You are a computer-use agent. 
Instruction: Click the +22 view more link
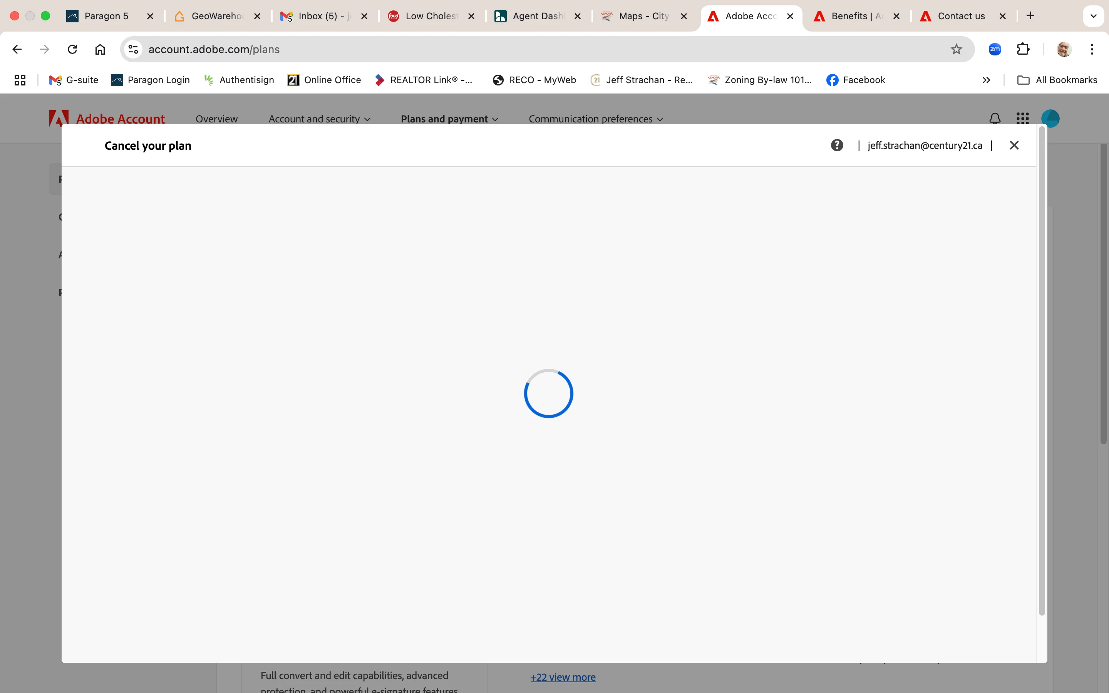[563, 677]
